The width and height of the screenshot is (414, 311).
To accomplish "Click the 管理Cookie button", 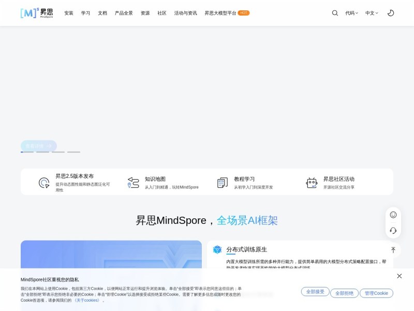I will 377,293.
